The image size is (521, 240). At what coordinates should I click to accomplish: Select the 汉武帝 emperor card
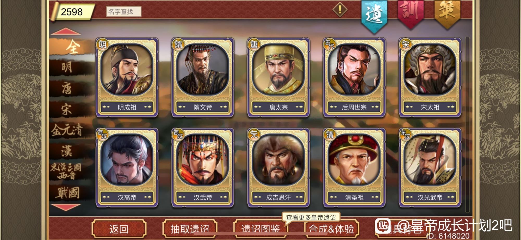point(203,168)
